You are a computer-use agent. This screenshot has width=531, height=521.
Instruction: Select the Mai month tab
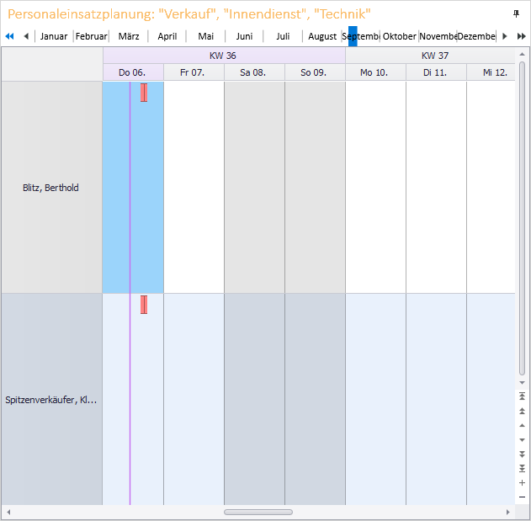pos(206,36)
